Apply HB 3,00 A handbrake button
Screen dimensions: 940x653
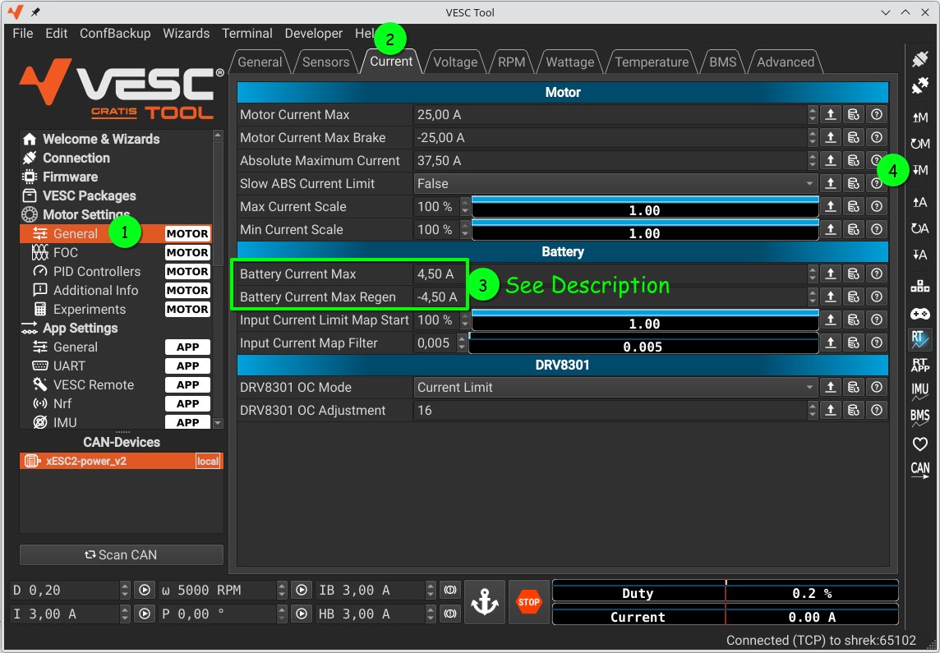(x=450, y=614)
